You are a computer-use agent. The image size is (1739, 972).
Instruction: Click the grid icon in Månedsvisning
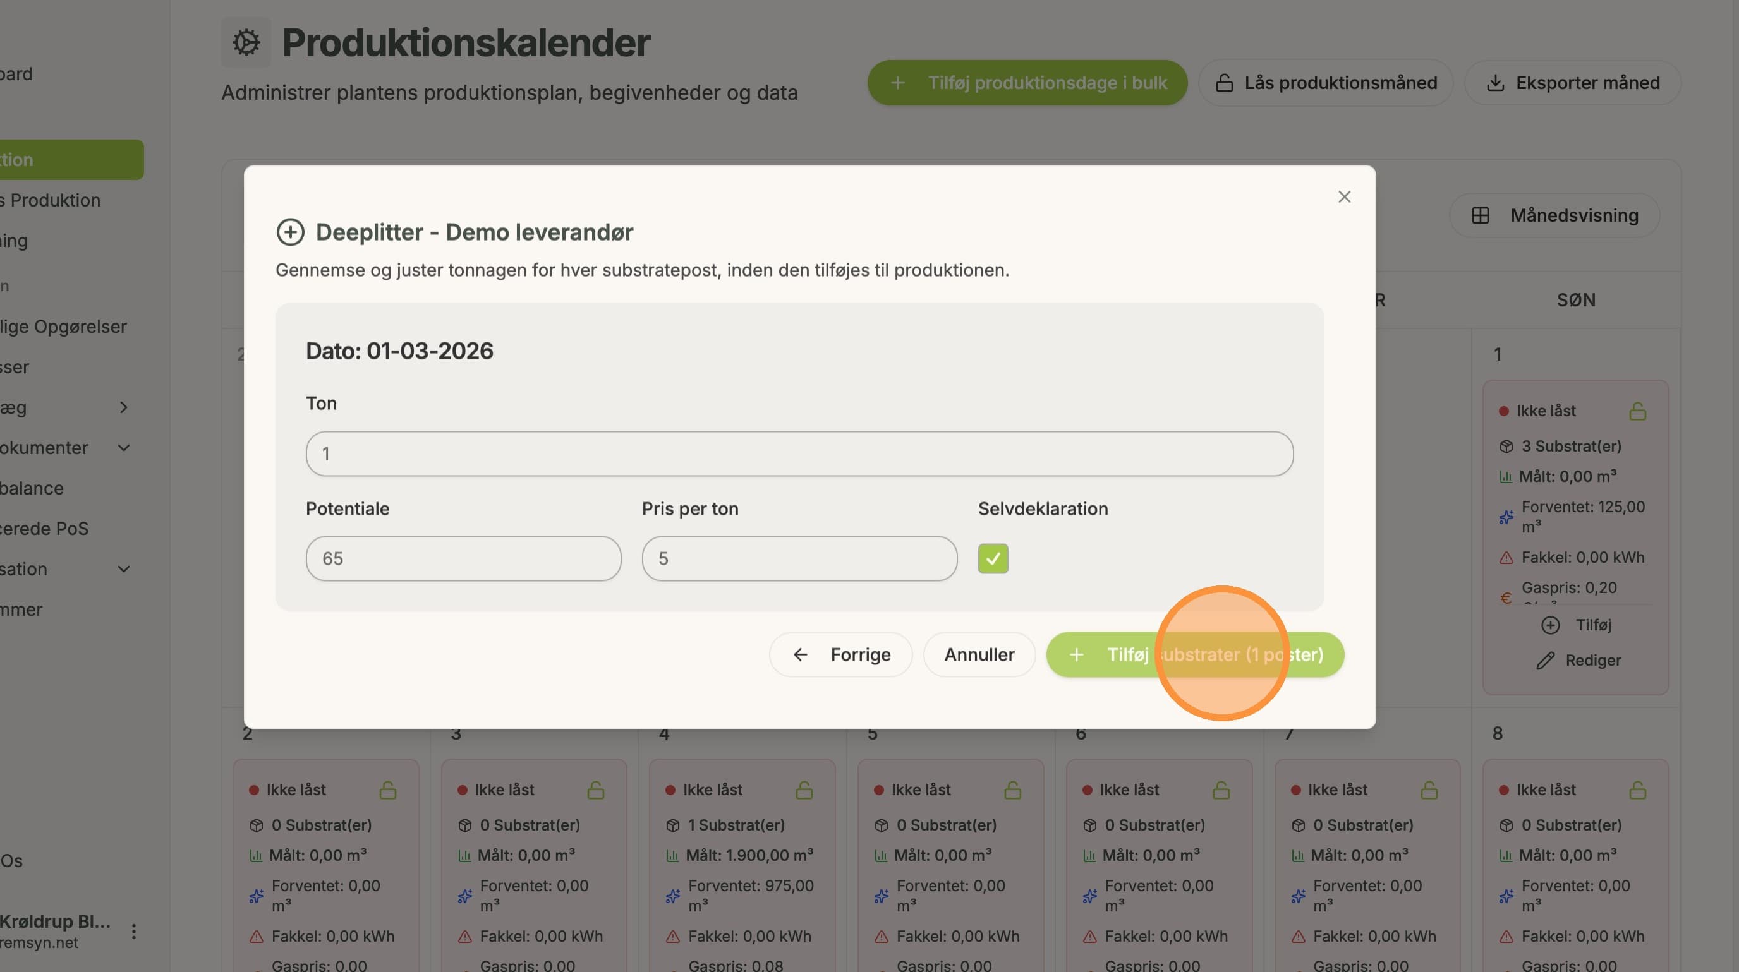(x=1481, y=215)
